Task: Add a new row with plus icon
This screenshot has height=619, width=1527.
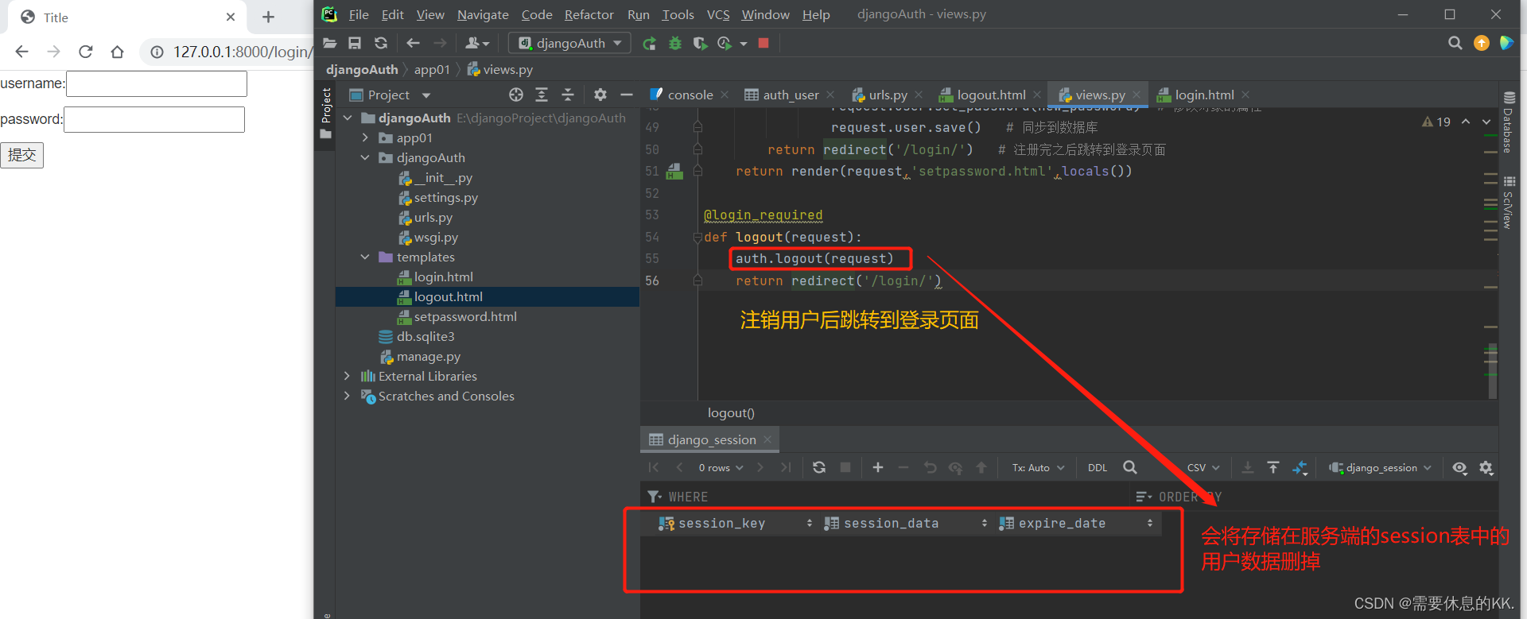Action: tap(878, 467)
